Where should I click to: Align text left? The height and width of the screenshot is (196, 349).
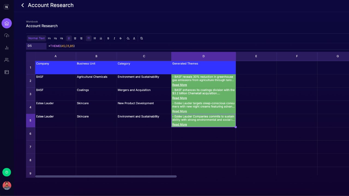point(69,38)
